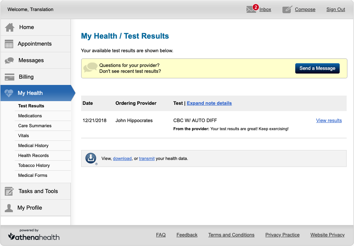Click the Sign Out link
The image size is (354, 246).
pyautogui.click(x=336, y=10)
